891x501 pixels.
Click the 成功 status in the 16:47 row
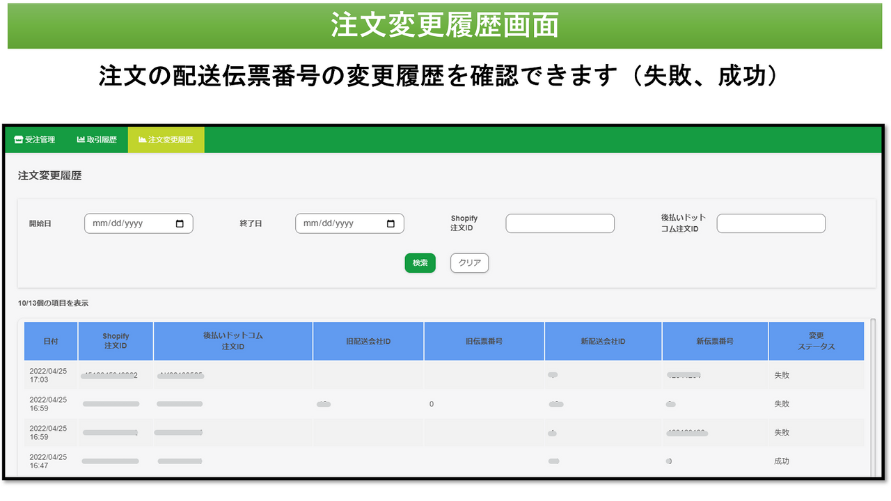[x=782, y=461]
